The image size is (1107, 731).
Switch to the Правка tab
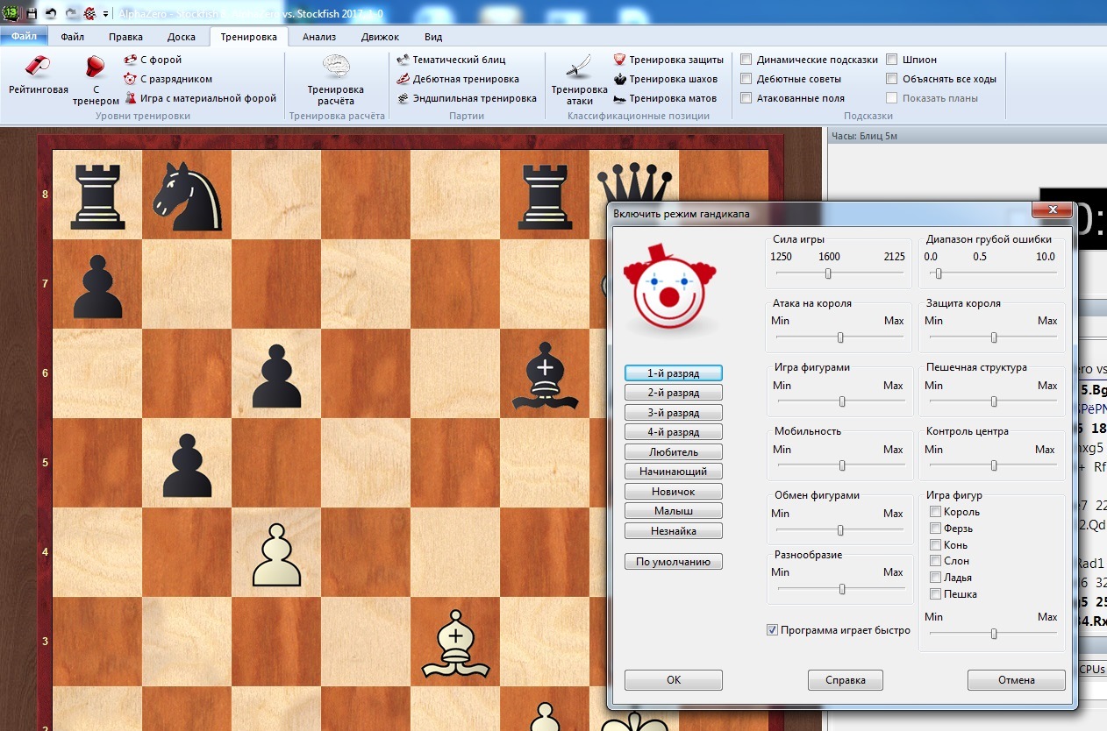pyautogui.click(x=126, y=37)
